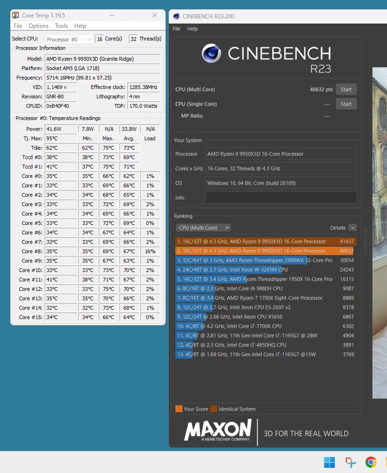Click the Identical System brown legend swatch
387x473 pixels.
[x=213, y=409]
